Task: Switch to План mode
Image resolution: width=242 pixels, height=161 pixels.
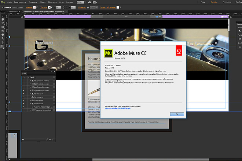Action: click(203, 2)
